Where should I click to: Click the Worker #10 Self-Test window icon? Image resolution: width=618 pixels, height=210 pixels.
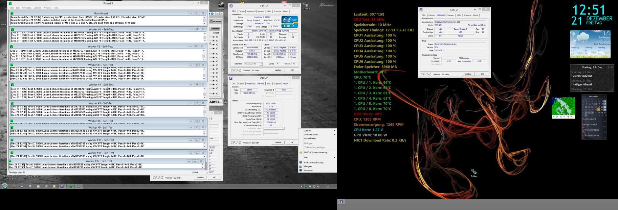tap(12, 140)
